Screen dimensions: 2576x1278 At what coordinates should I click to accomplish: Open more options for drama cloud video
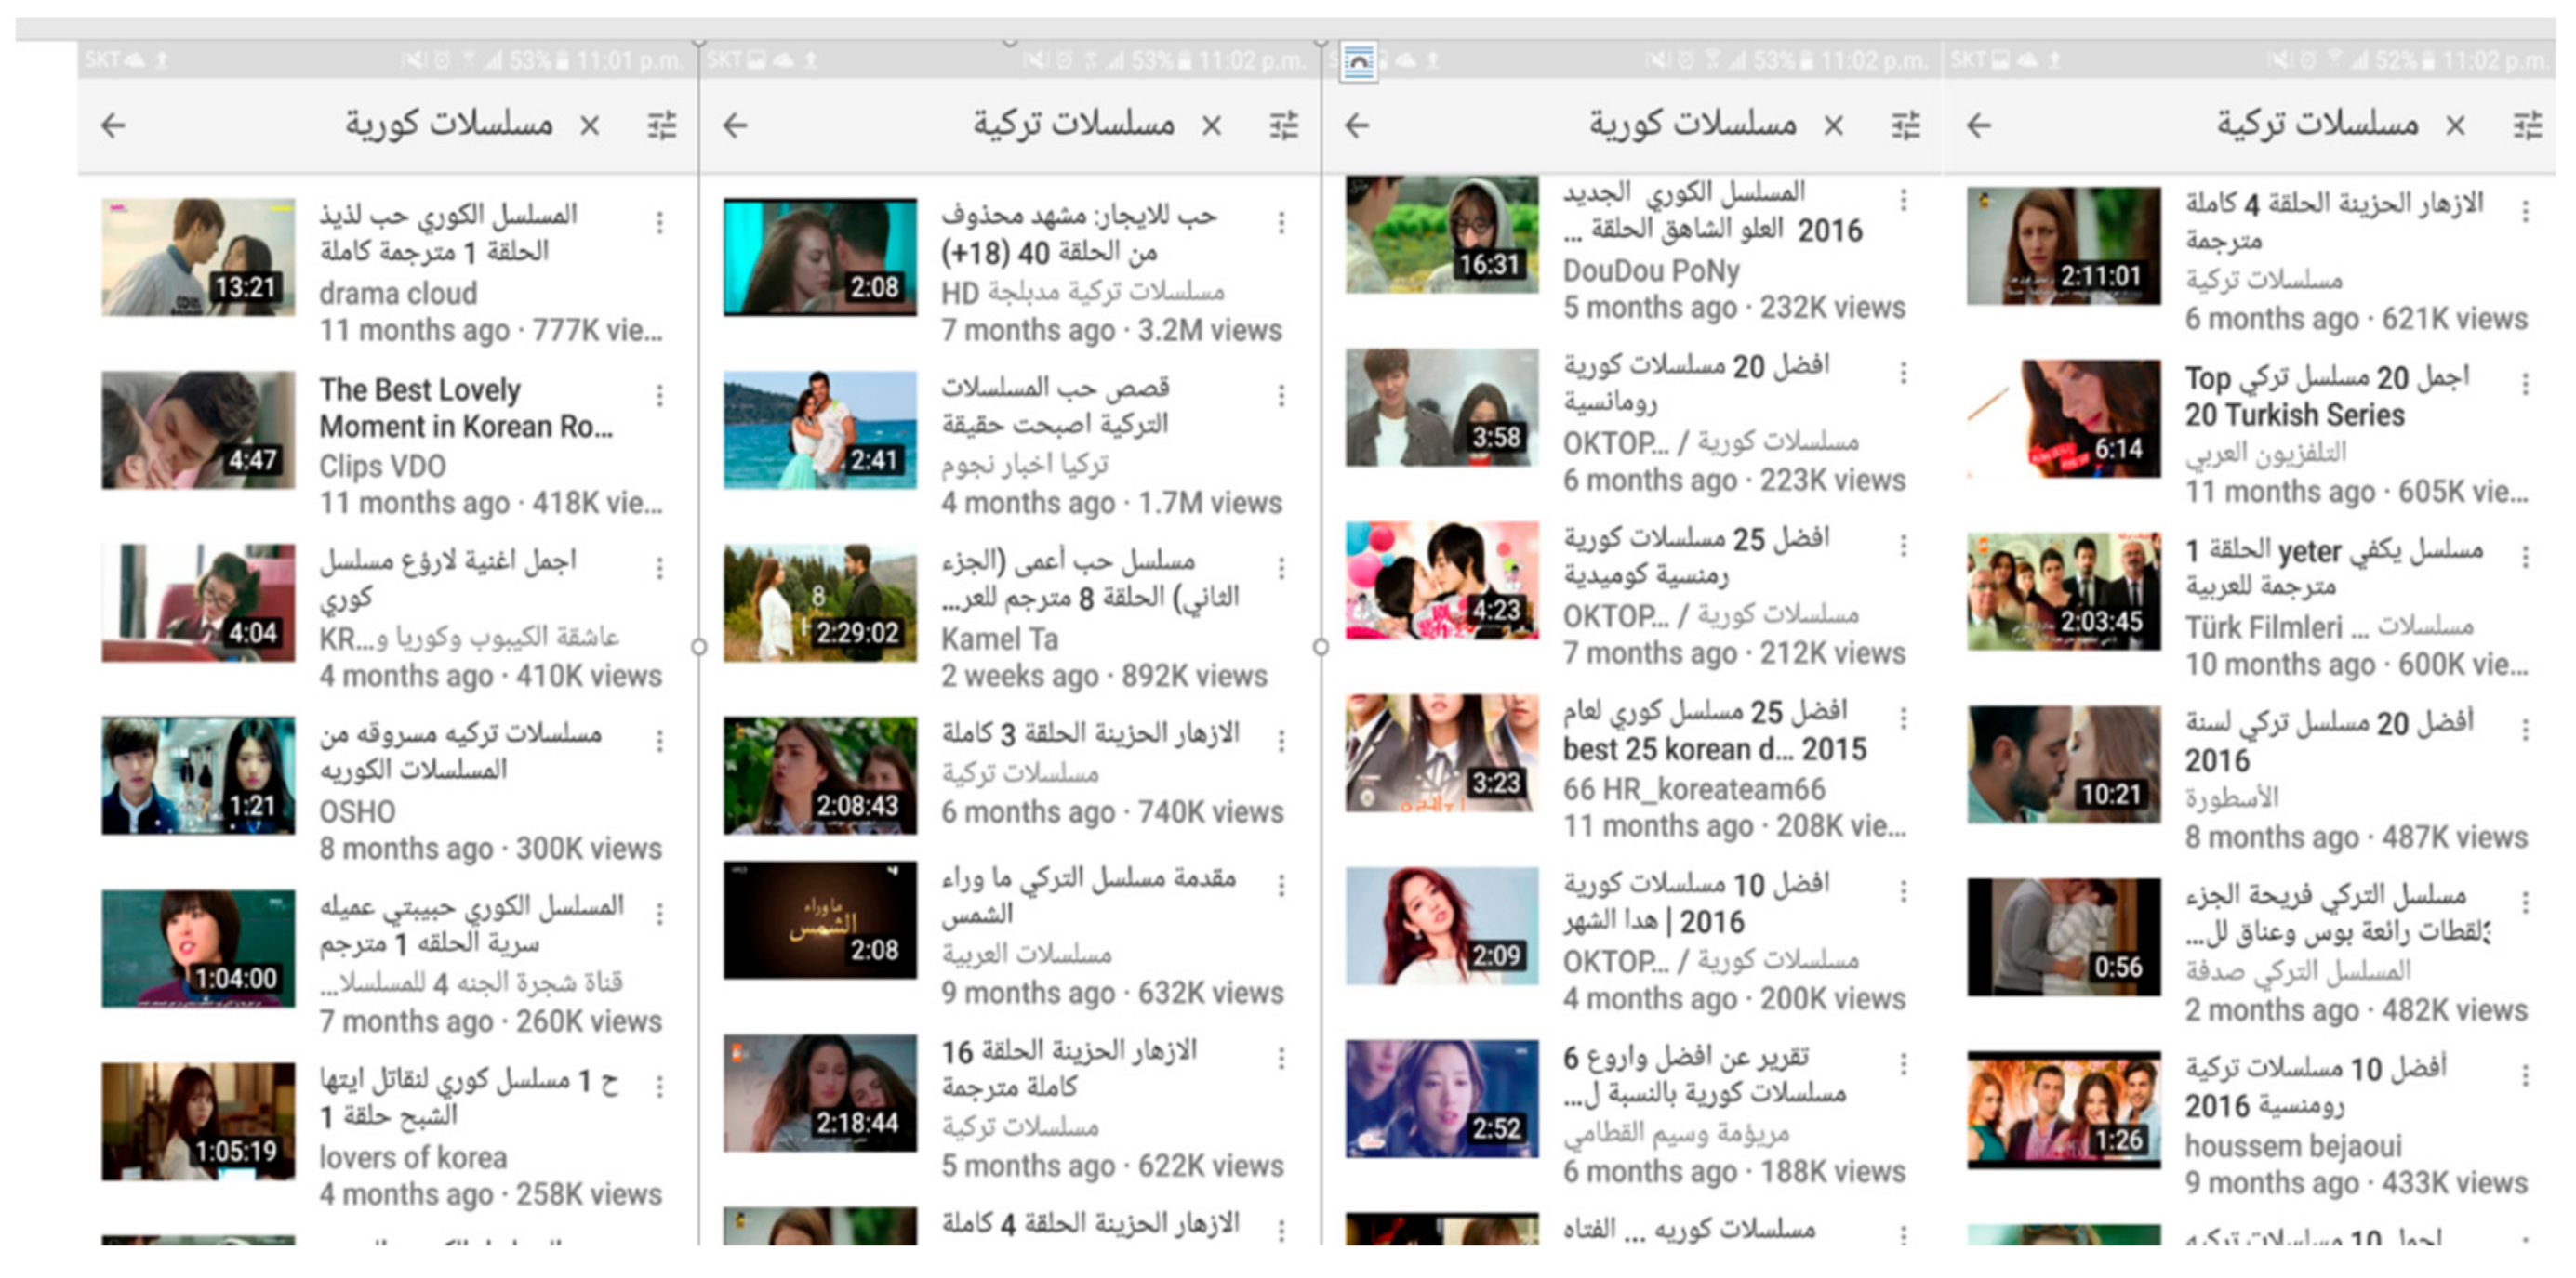(x=660, y=223)
